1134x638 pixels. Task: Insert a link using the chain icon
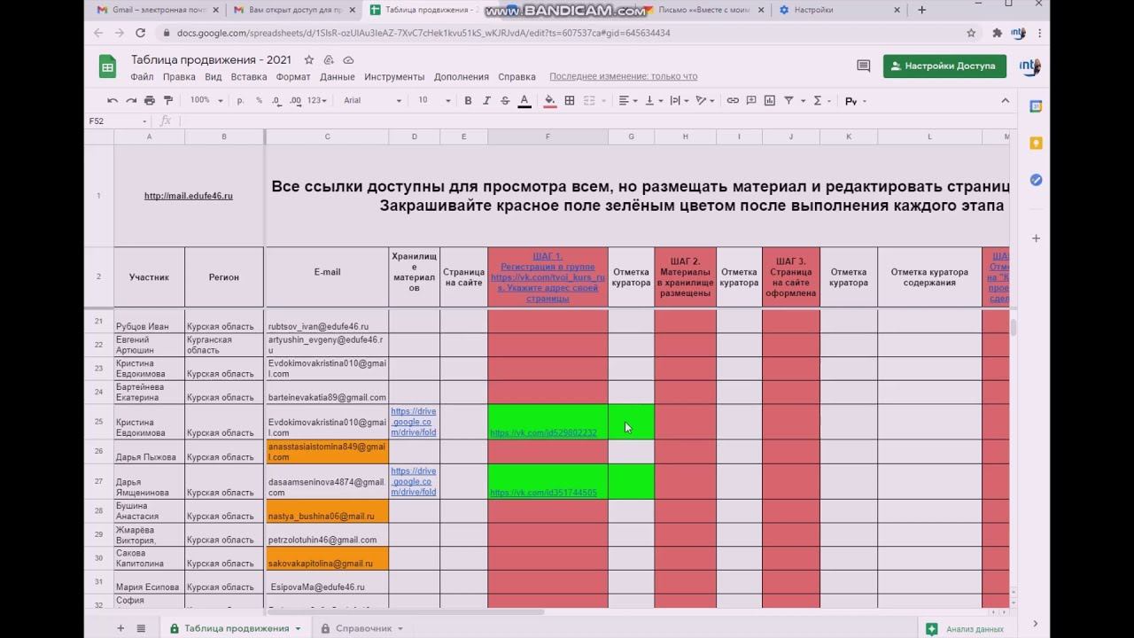coord(733,101)
